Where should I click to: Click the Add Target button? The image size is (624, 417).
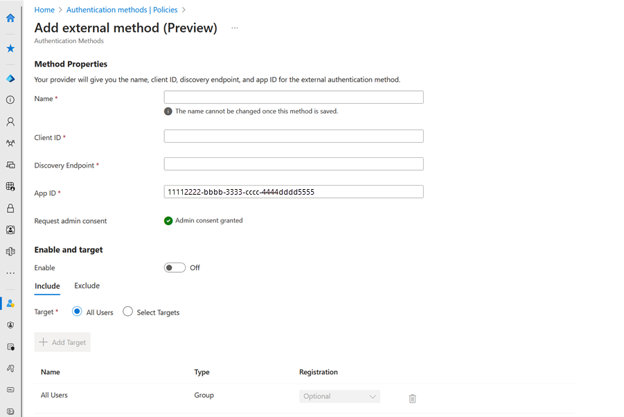(x=62, y=341)
